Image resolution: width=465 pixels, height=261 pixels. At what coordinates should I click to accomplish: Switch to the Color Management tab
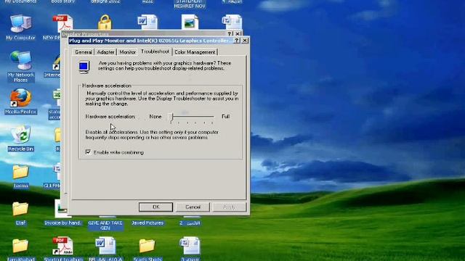[x=195, y=52]
